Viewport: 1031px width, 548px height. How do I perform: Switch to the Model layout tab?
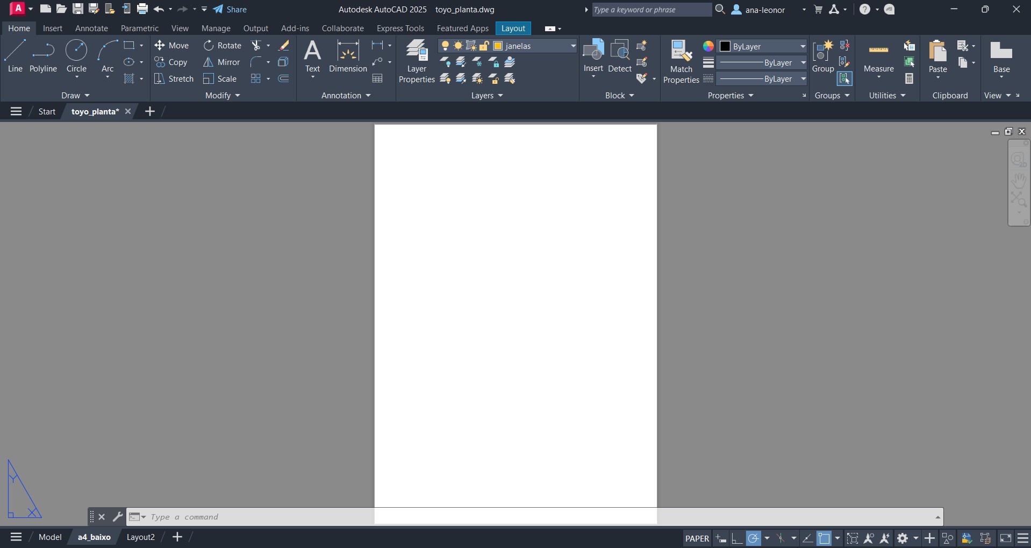click(50, 537)
